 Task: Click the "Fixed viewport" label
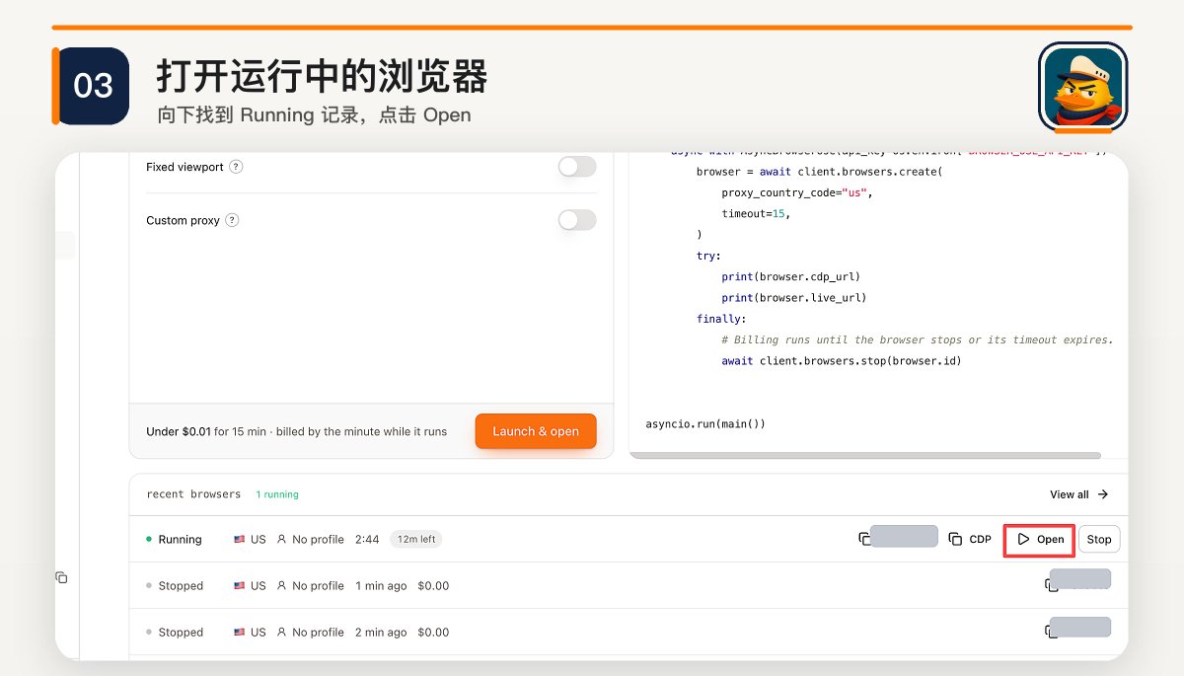pos(185,167)
